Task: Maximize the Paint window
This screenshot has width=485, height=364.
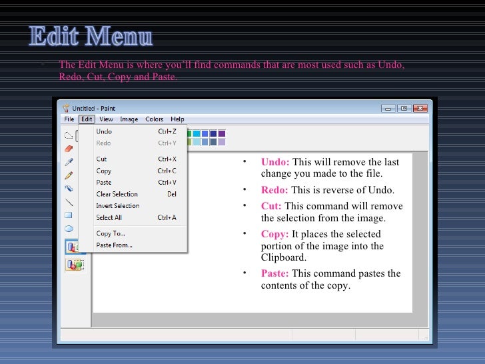Action: point(404,108)
